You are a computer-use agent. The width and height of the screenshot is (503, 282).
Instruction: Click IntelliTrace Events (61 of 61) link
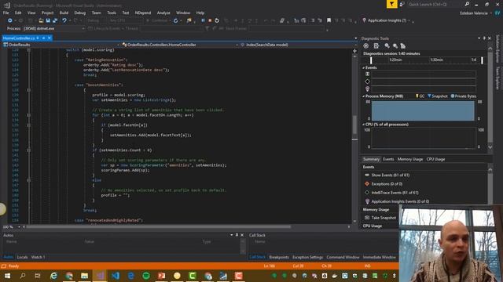[395, 193]
